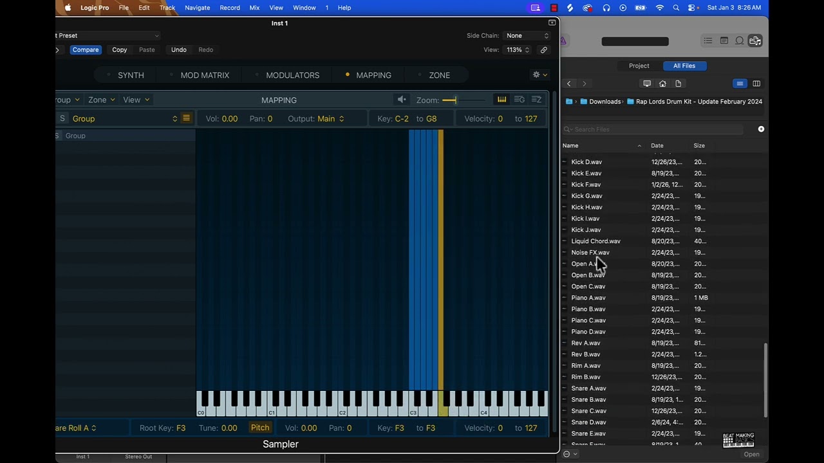
Task: Click the Paste button
Action: pyautogui.click(x=147, y=50)
